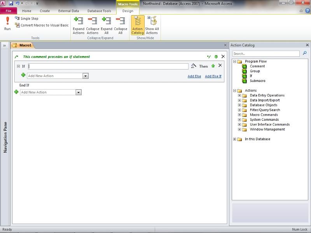This screenshot has width=311, height=233.
Task: Click the Add Else If link
Action: [213, 76]
